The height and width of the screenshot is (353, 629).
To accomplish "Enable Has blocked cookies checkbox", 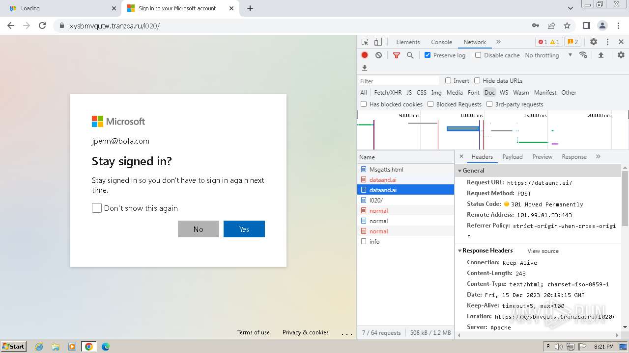I will click(x=364, y=104).
